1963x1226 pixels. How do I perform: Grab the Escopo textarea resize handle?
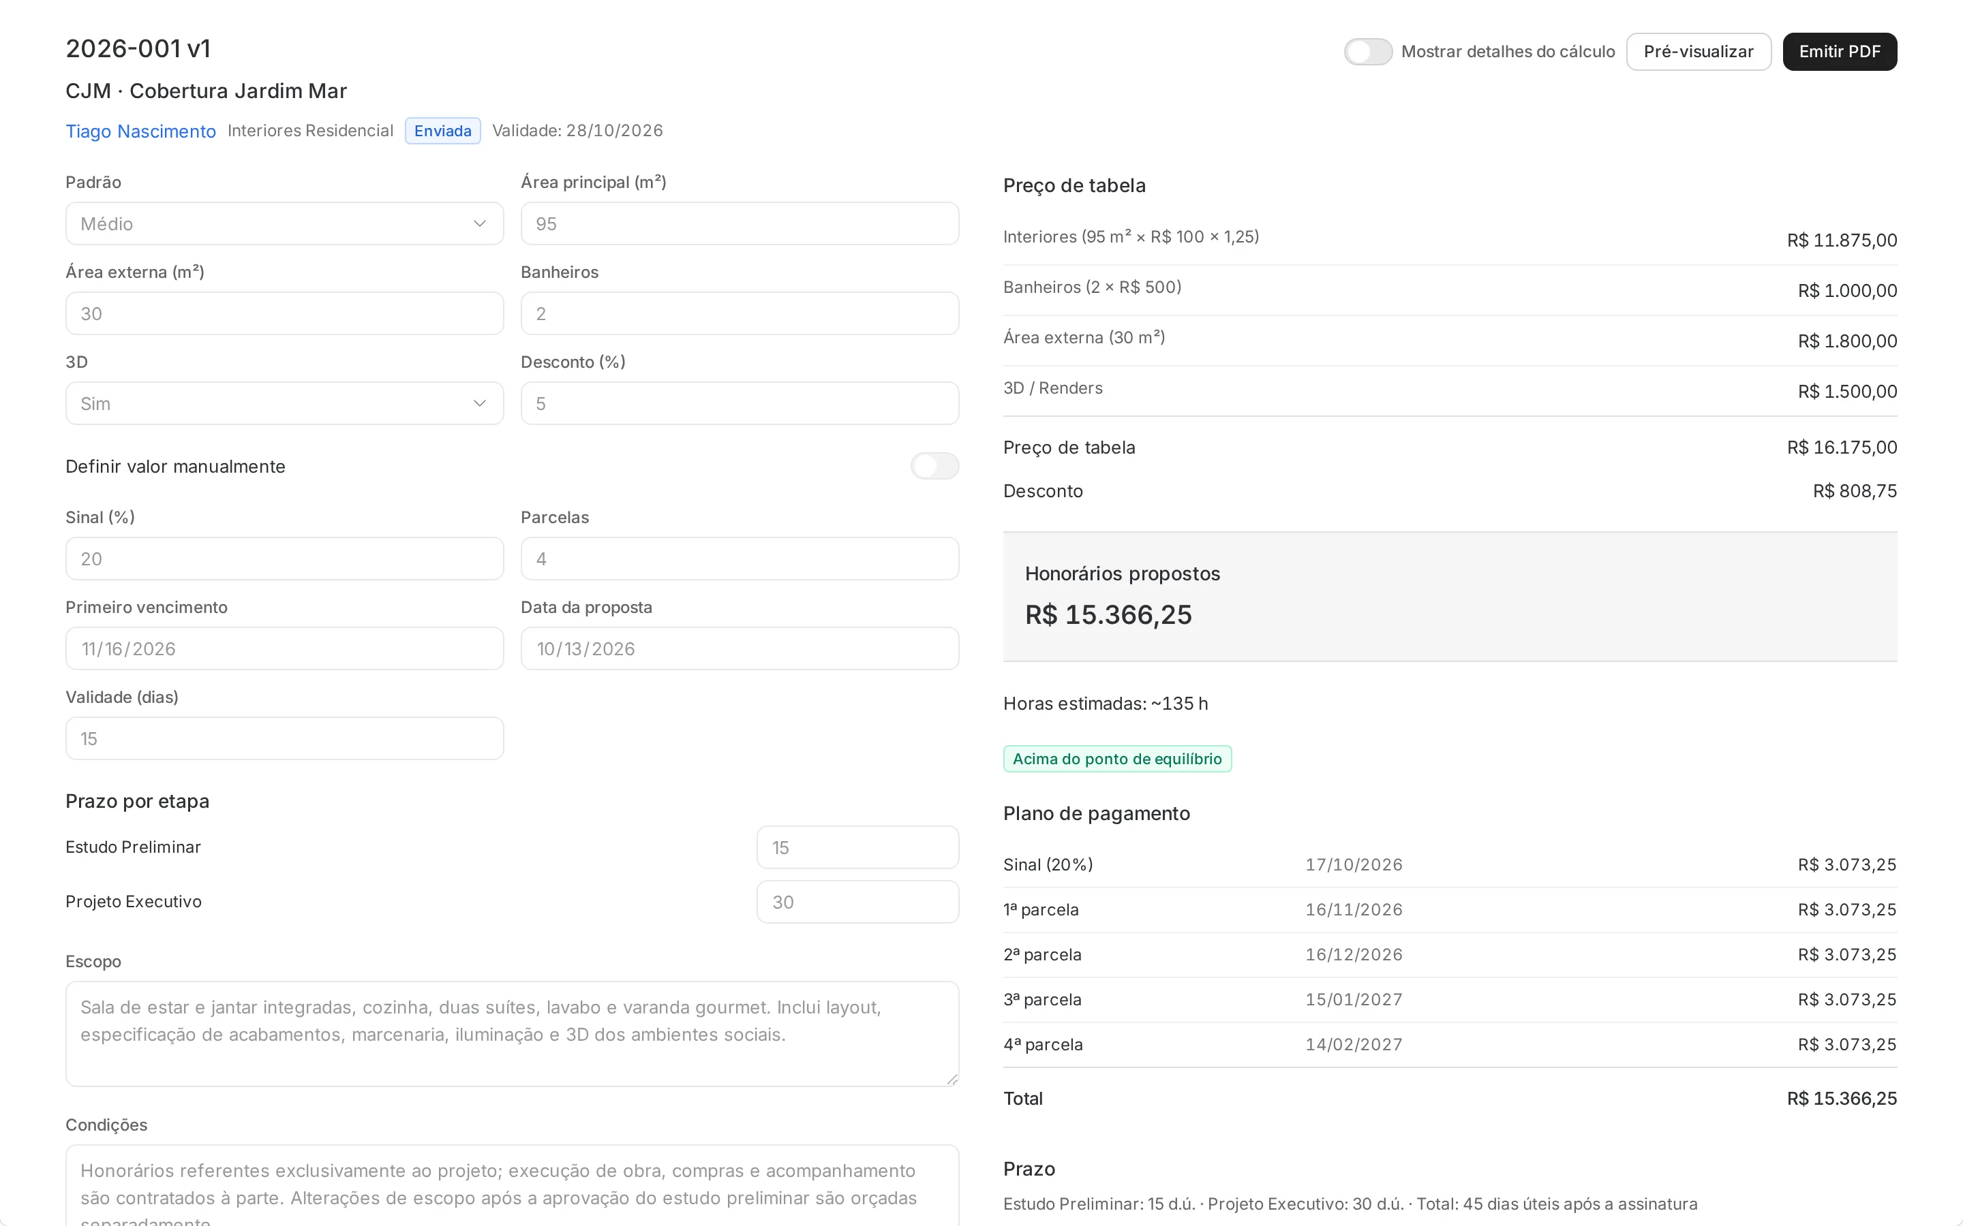pos(952,1080)
